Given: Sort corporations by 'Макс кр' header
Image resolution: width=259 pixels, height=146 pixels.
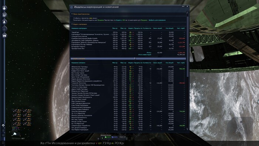Looking at the screenshot, I should [x=123, y=28].
